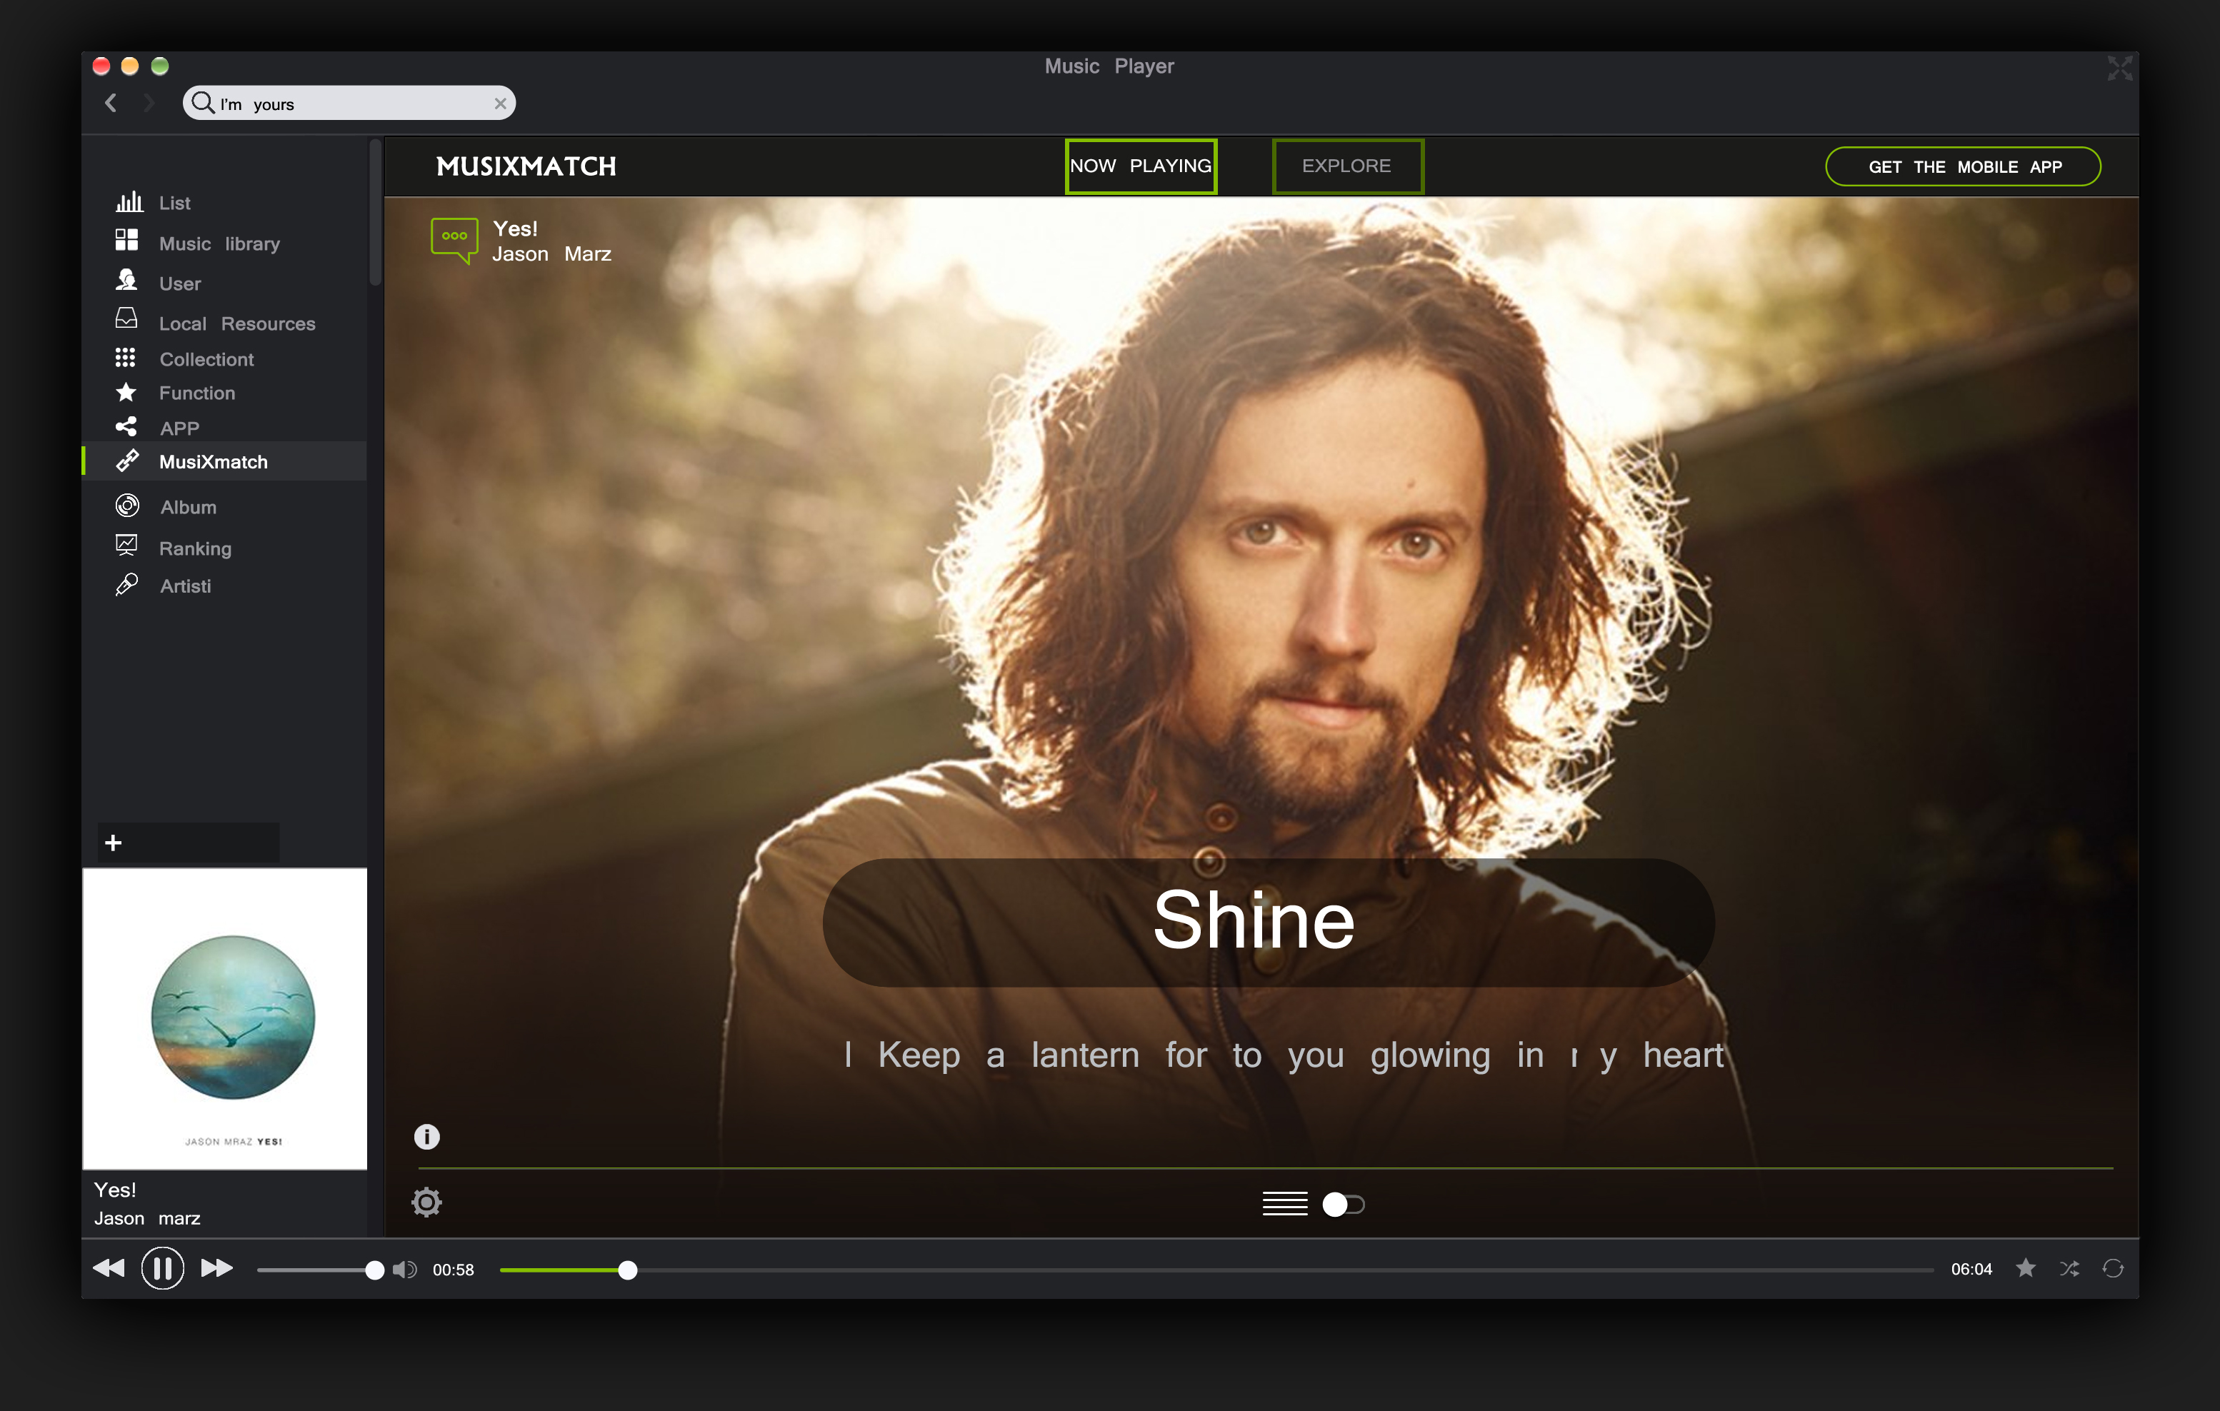
Task: Click the total time 06:04
Action: pyautogui.click(x=1971, y=1269)
